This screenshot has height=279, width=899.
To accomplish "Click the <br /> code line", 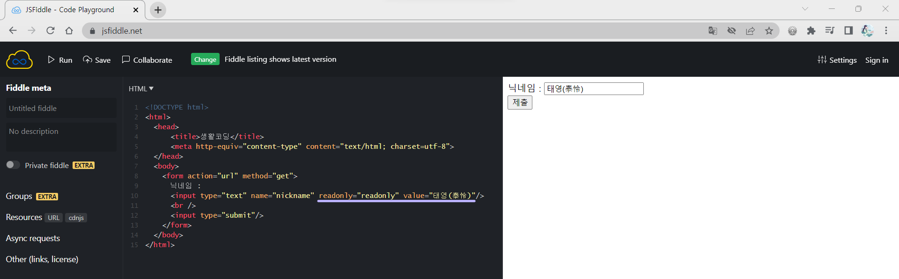I will click(183, 206).
